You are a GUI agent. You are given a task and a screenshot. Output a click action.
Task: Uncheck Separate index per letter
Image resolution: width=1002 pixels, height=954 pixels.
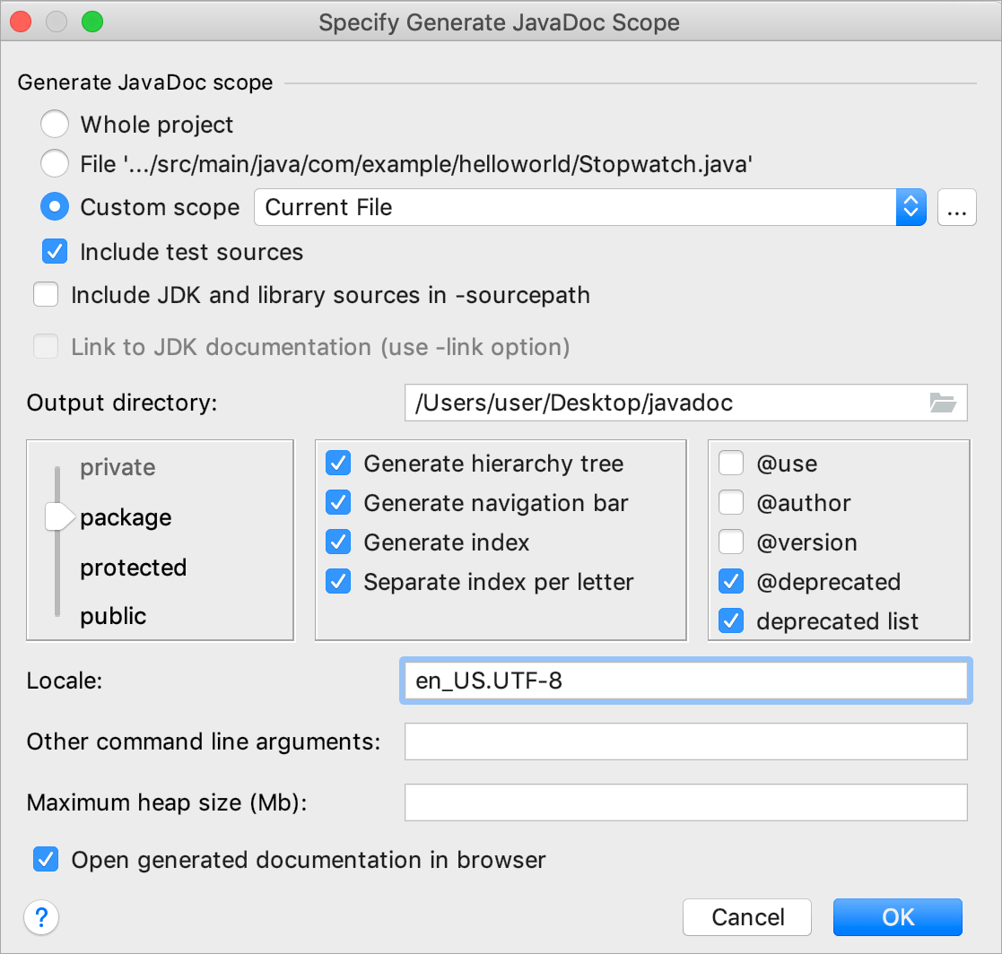[x=338, y=582]
